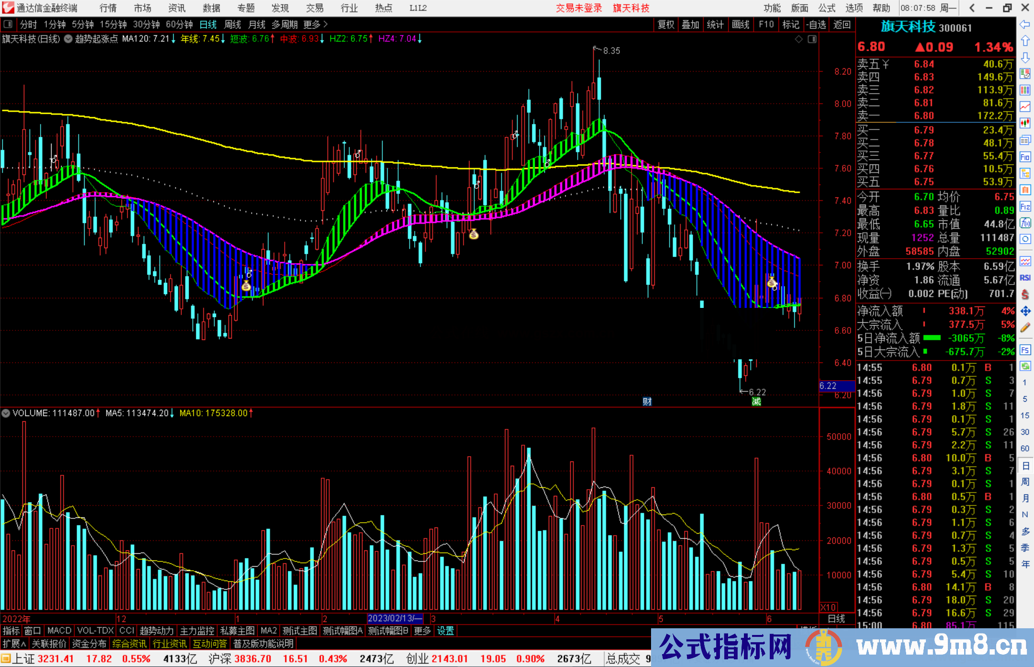Viewport: 1034px width, 667px height.
Task: Click the candlestick chart sidebar icon
Action: tap(1025, 123)
